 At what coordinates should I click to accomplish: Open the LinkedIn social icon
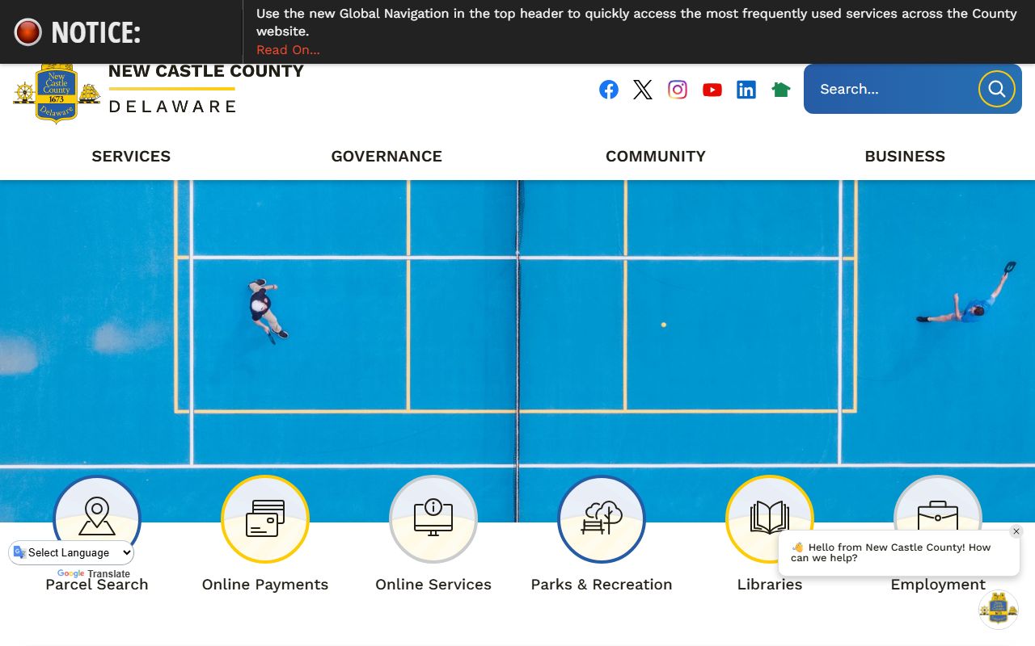(746, 90)
